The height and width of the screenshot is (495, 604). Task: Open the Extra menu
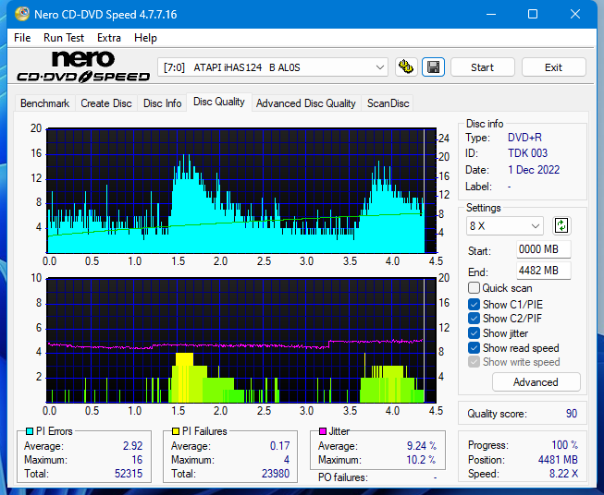(x=109, y=38)
